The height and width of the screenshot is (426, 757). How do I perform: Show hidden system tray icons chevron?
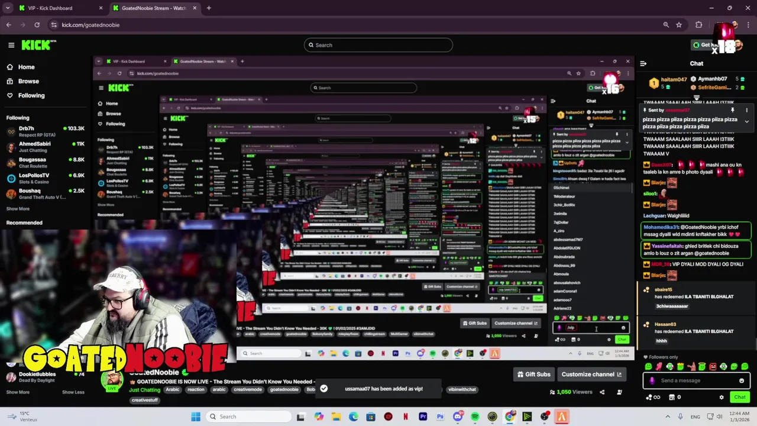(668, 417)
